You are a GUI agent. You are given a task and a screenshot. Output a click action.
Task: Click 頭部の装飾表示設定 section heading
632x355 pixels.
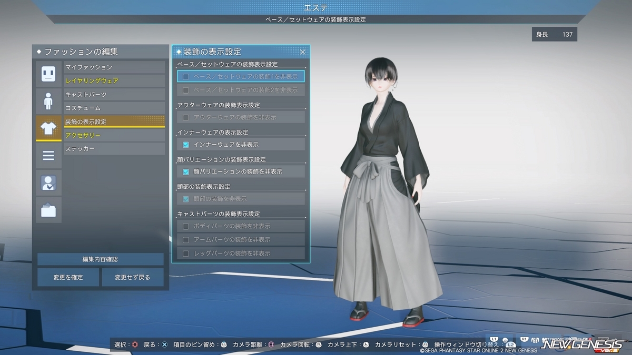[x=204, y=187]
